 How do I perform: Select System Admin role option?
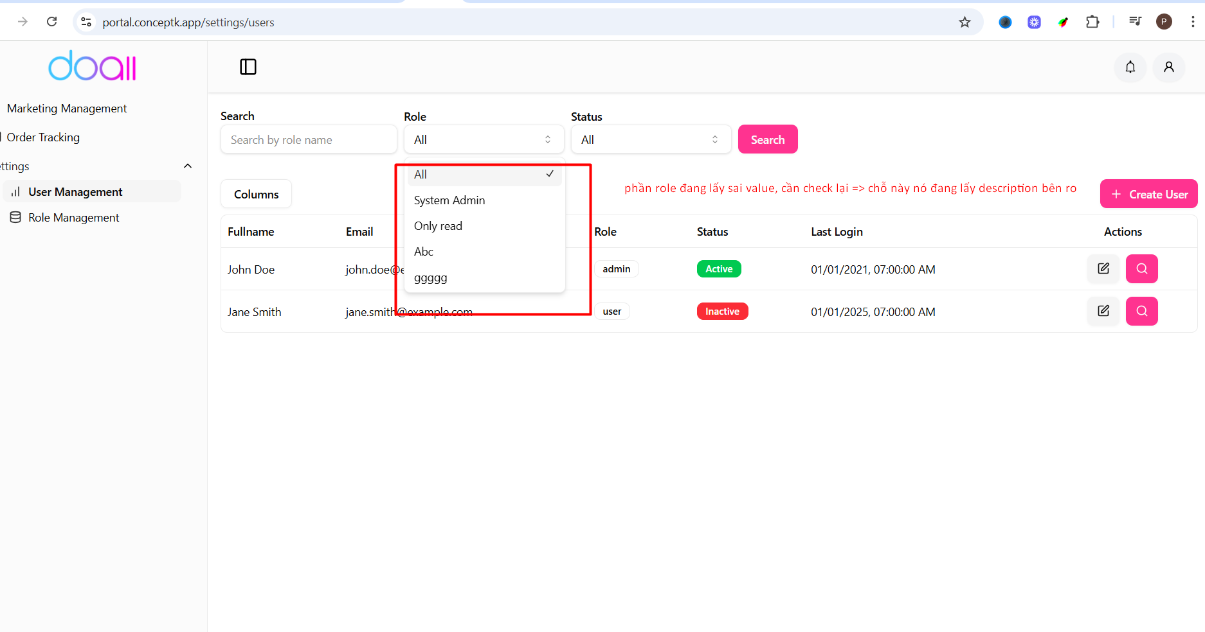449,200
